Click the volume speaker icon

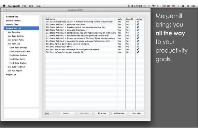(158, 6)
